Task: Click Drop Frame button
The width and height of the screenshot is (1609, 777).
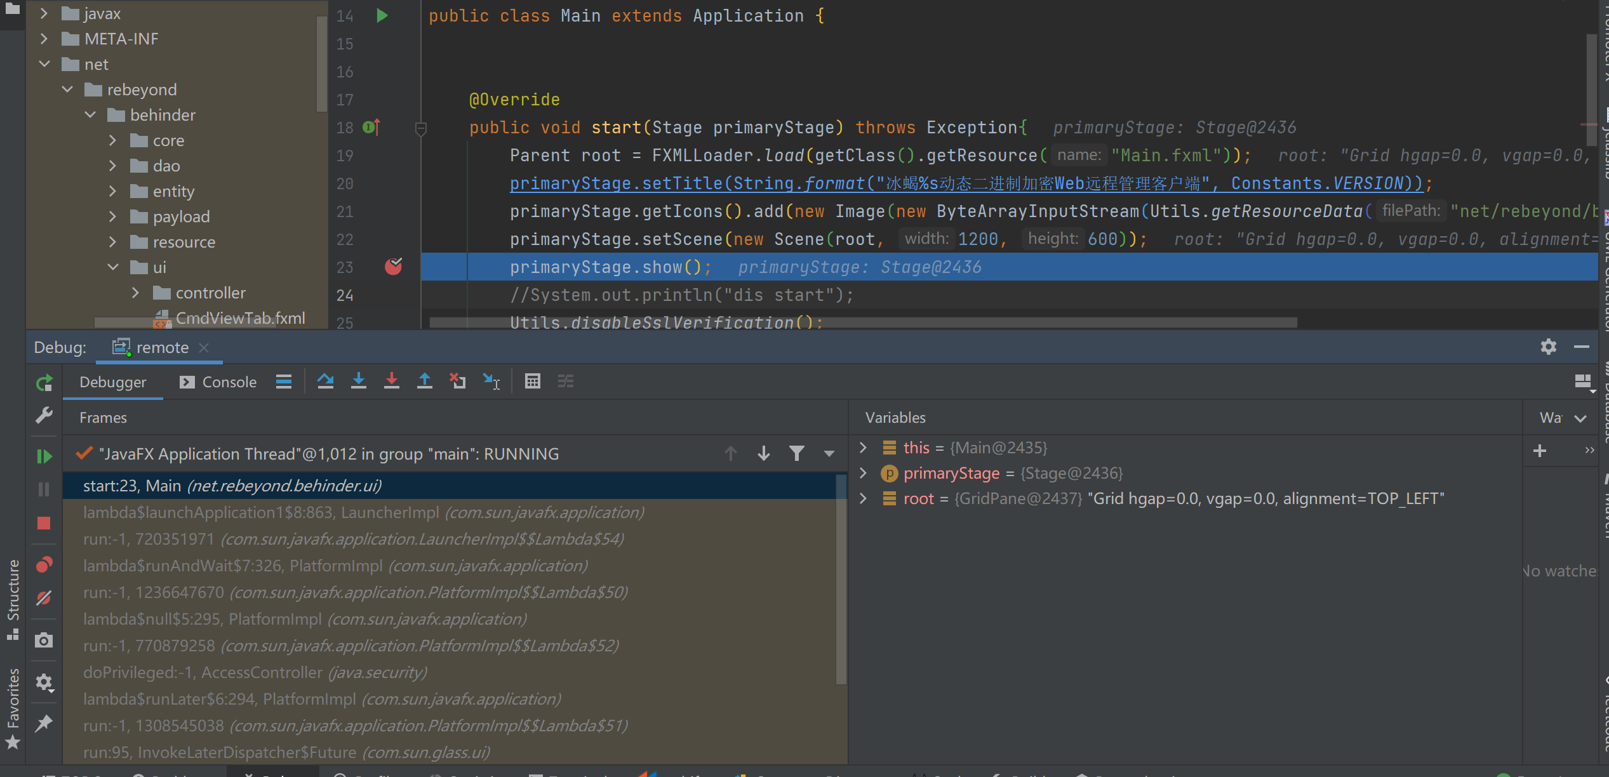Action: click(458, 382)
